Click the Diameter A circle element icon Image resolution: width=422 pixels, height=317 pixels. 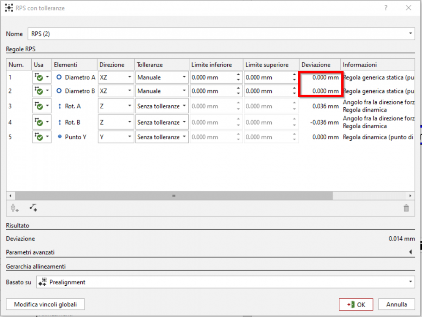tap(59, 77)
